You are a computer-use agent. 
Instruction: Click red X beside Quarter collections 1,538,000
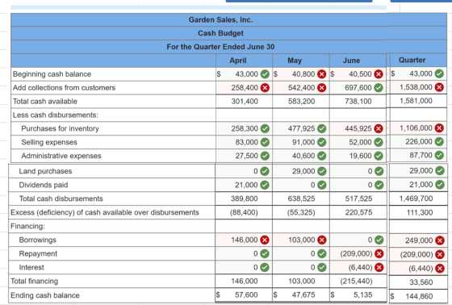[x=439, y=87]
